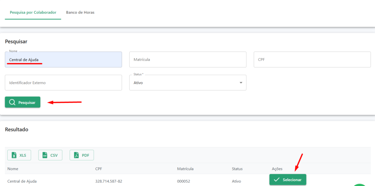The image size is (375, 186).
Task: Click the Ações column header
Action: tap(277, 169)
